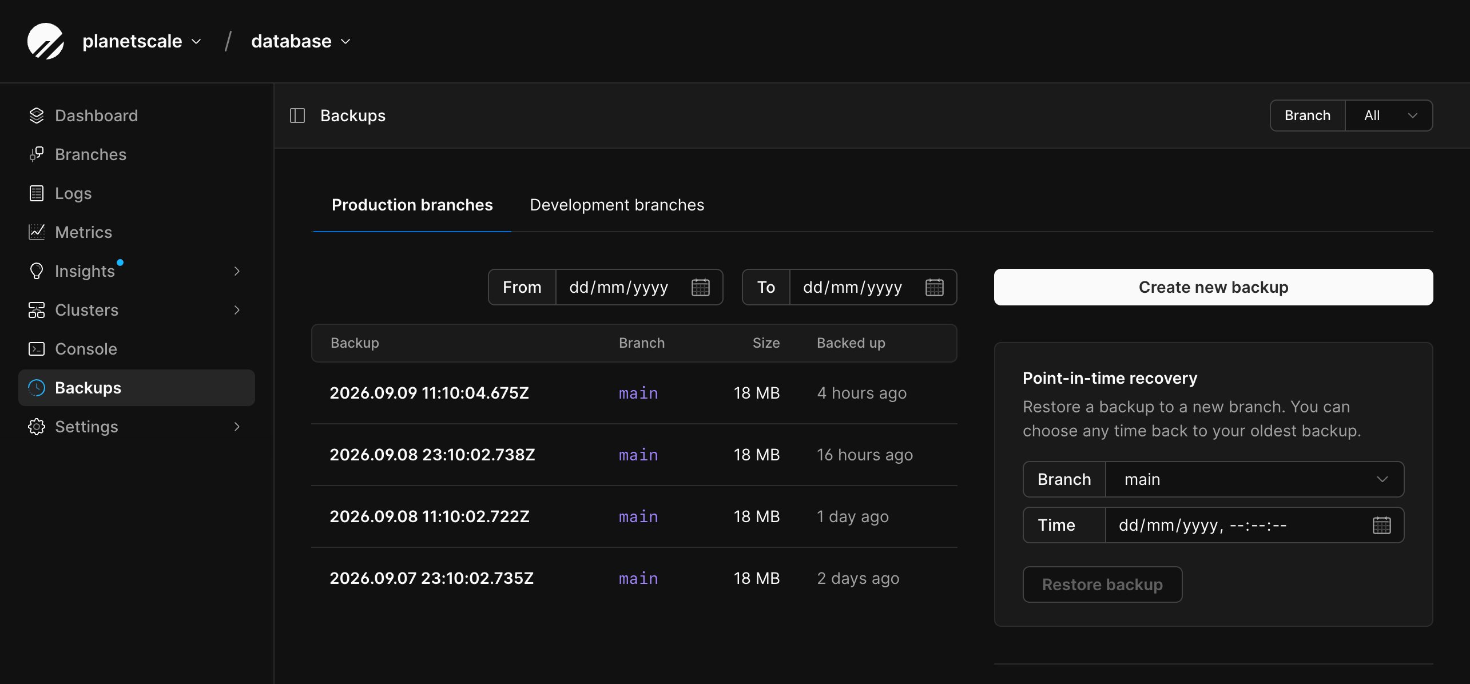The height and width of the screenshot is (684, 1470).
Task: Click the Point-in-time recovery heading
Action: coord(1110,378)
